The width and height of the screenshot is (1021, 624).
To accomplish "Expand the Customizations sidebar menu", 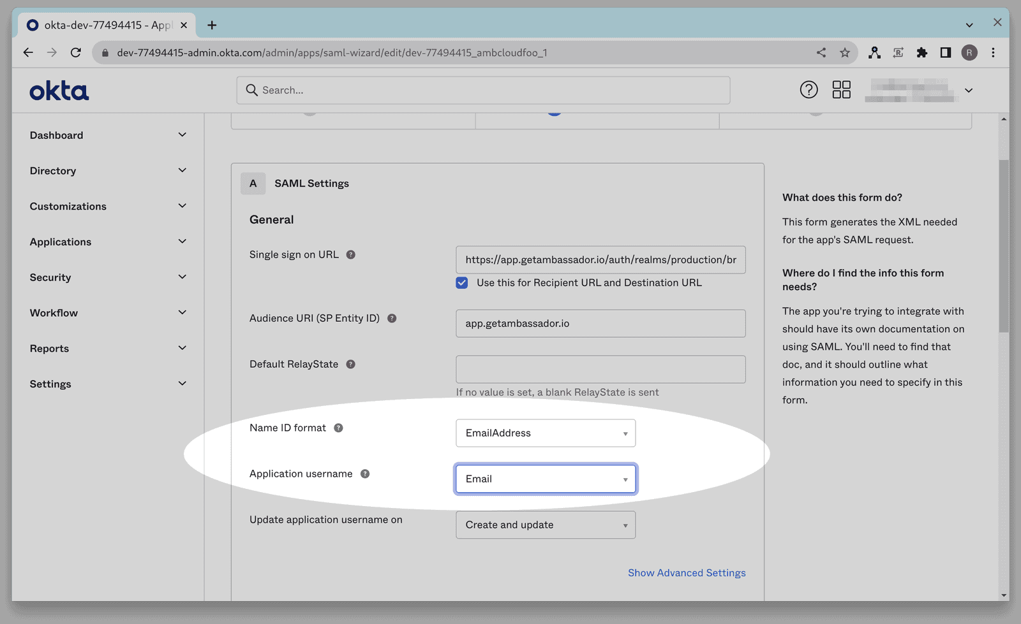I will [x=108, y=207].
